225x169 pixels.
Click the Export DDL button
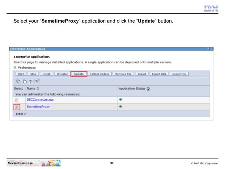[x=159, y=74]
